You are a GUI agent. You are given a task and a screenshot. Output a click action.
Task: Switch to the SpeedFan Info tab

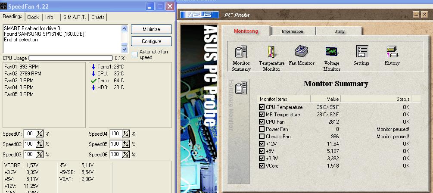click(x=49, y=17)
